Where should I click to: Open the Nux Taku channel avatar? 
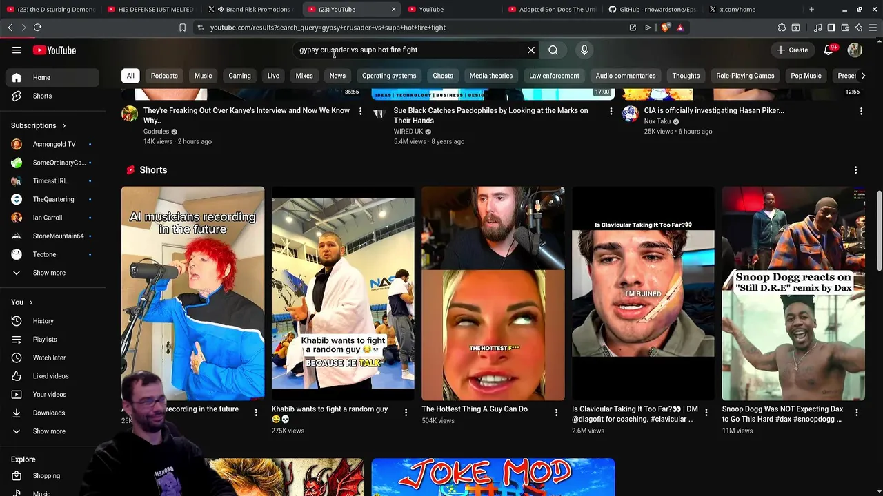pyautogui.click(x=630, y=114)
